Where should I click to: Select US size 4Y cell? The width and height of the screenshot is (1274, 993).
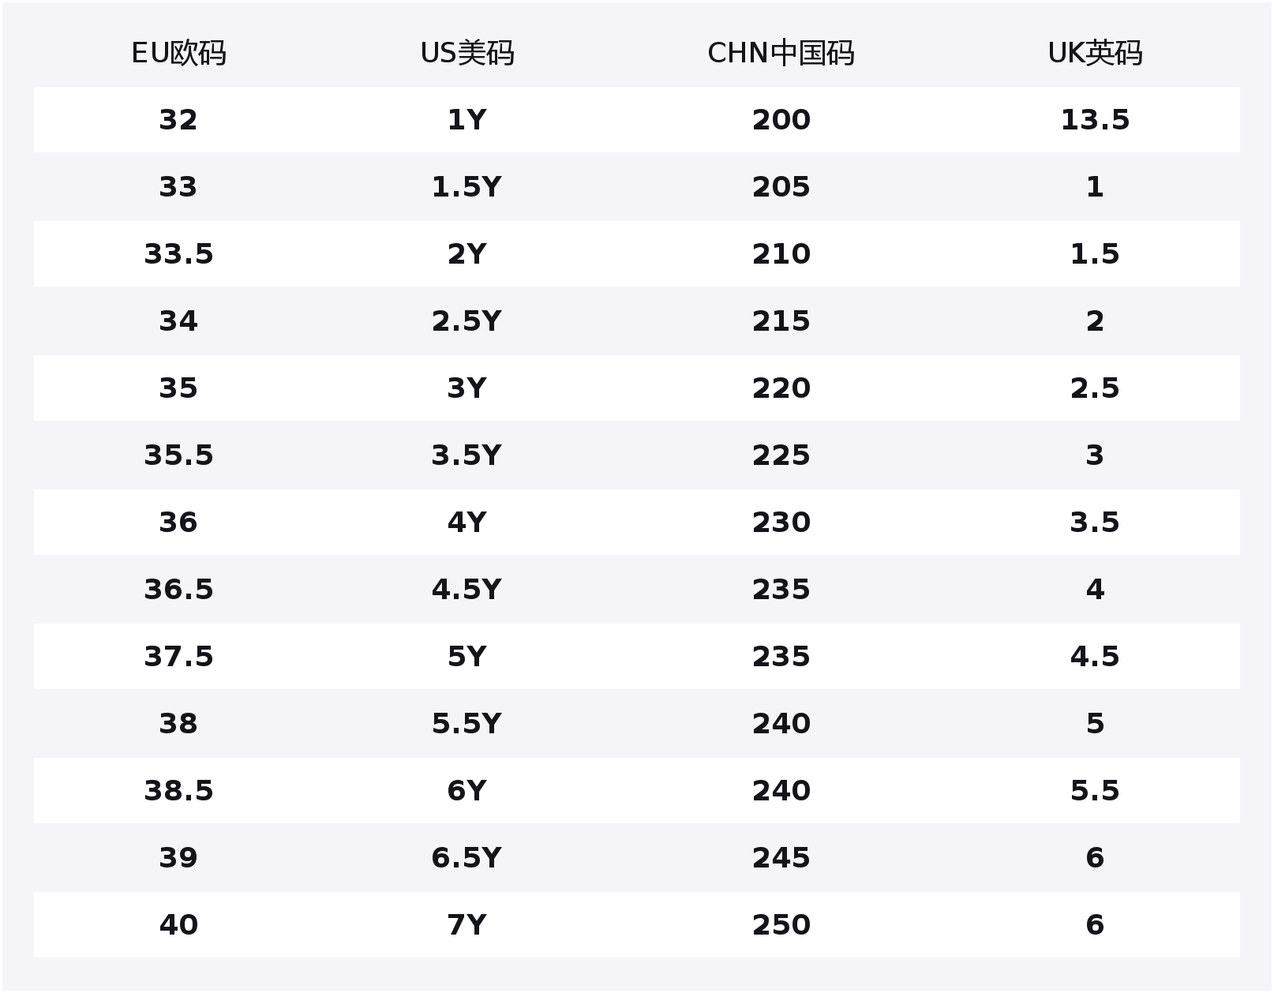coord(467,523)
